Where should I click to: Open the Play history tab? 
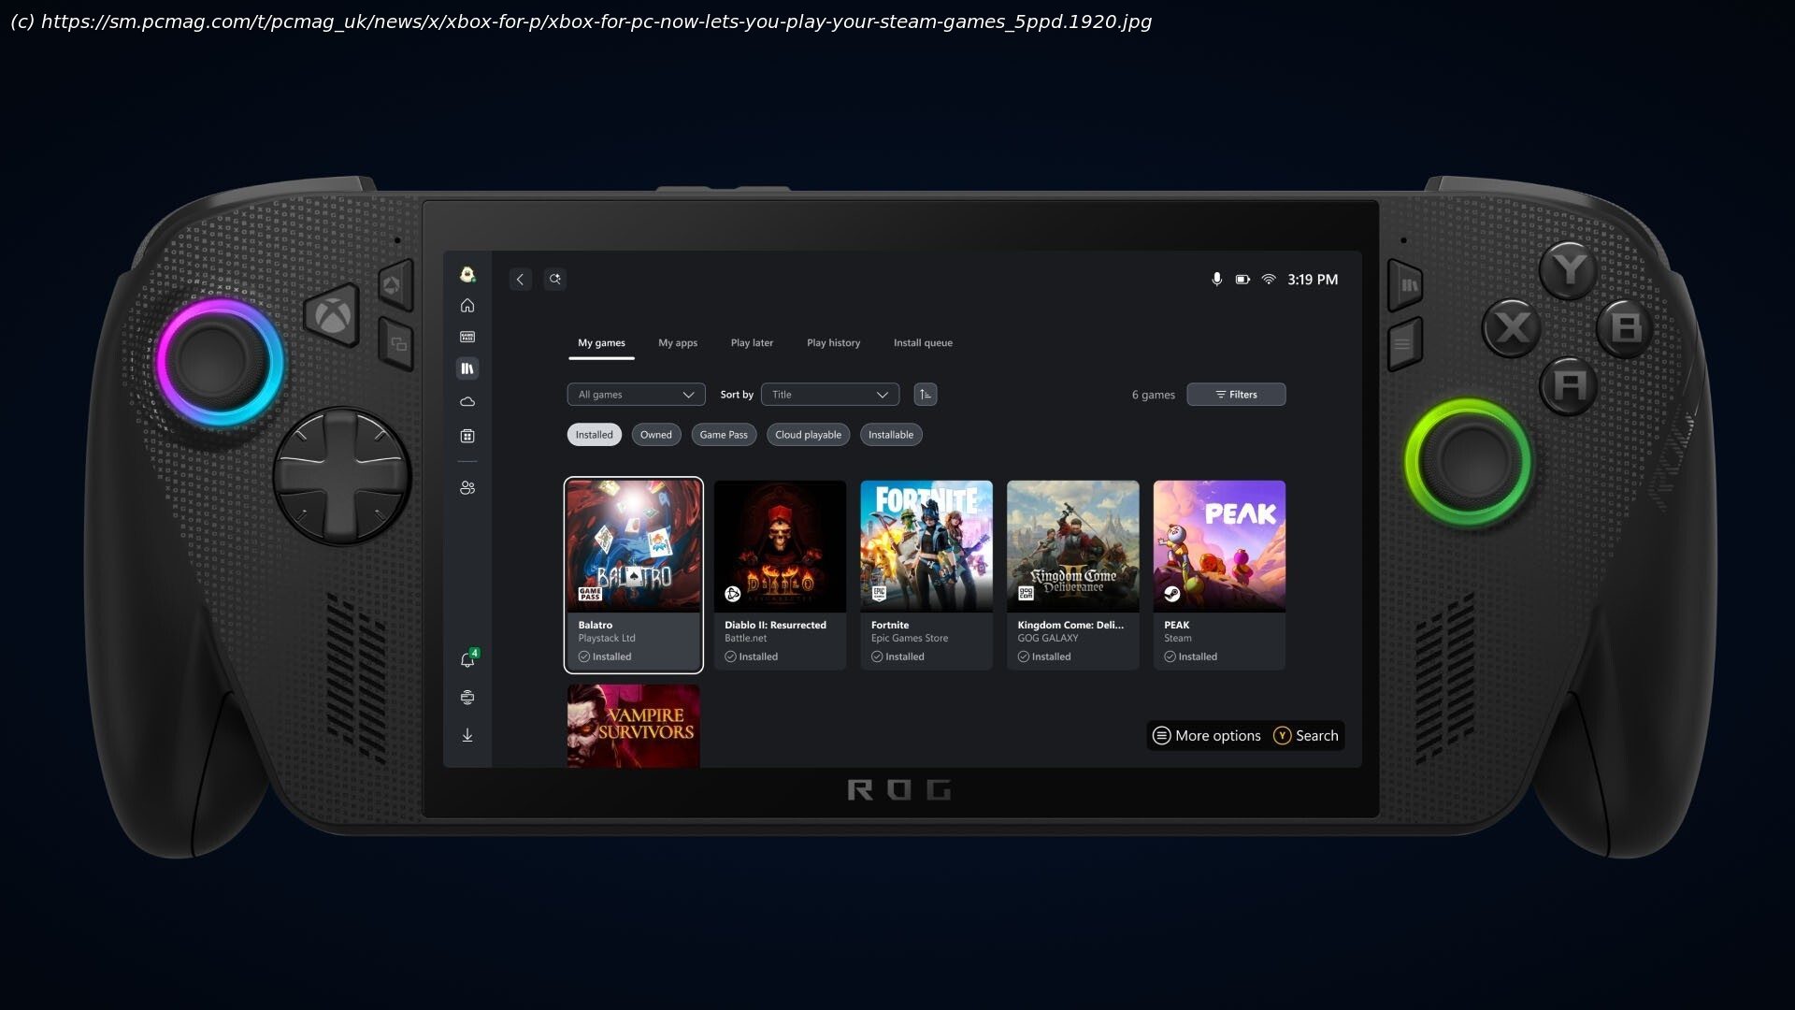(833, 343)
